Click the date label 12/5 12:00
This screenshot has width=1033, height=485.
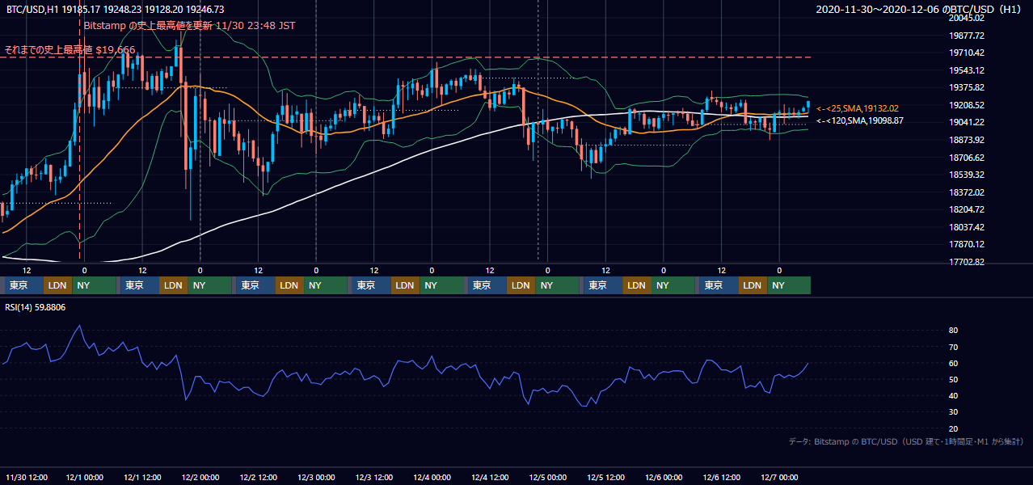click(608, 477)
